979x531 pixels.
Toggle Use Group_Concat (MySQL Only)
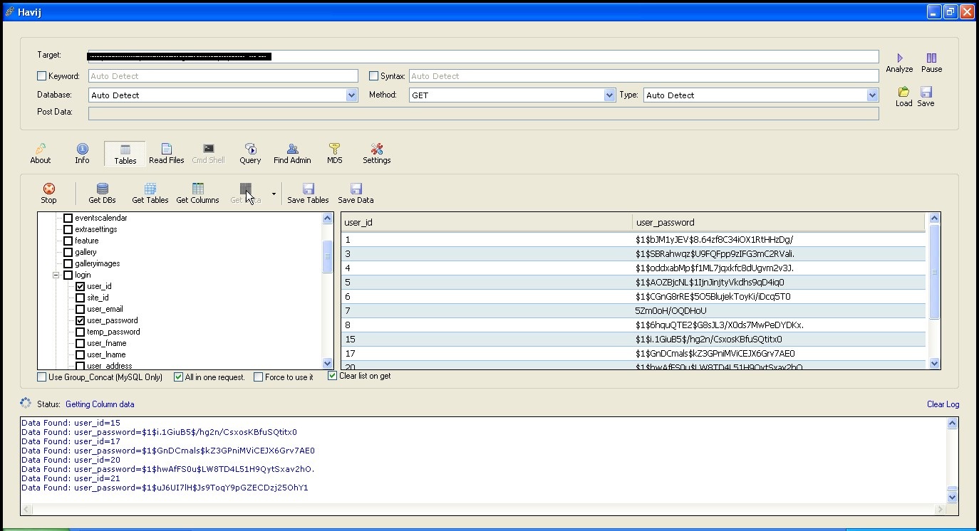click(x=41, y=377)
